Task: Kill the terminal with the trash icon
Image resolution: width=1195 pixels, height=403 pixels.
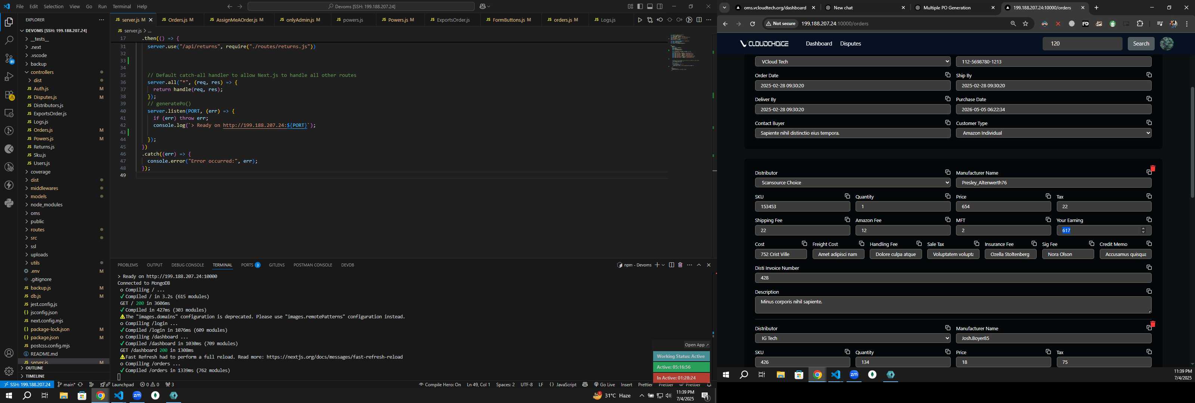Action: click(680, 265)
